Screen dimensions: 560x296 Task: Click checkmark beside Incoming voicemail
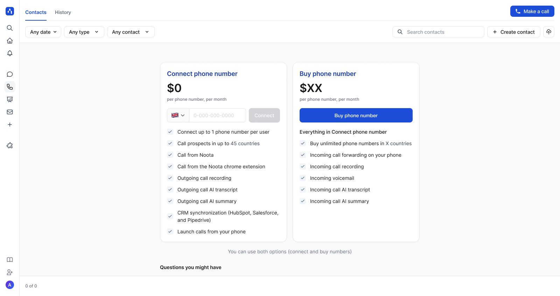[x=303, y=178]
